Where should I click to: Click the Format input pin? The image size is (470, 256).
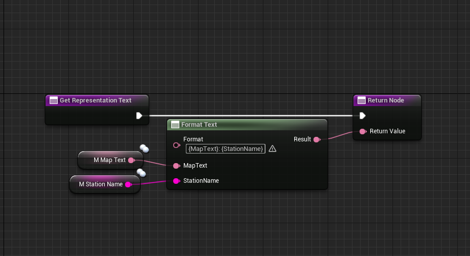(177, 145)
